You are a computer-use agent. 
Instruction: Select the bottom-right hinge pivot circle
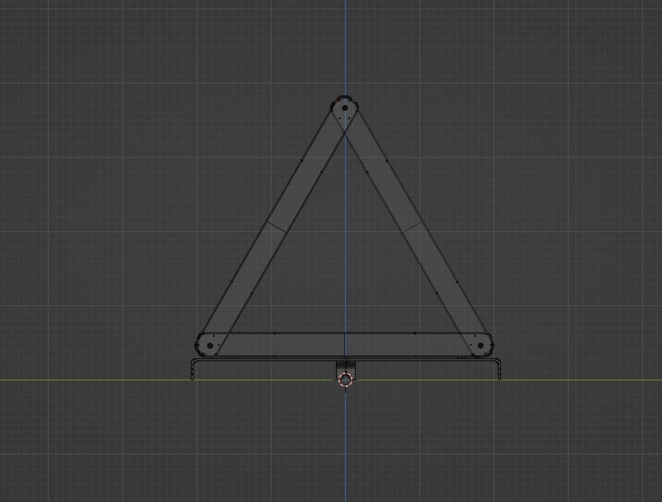coord(480,345)
